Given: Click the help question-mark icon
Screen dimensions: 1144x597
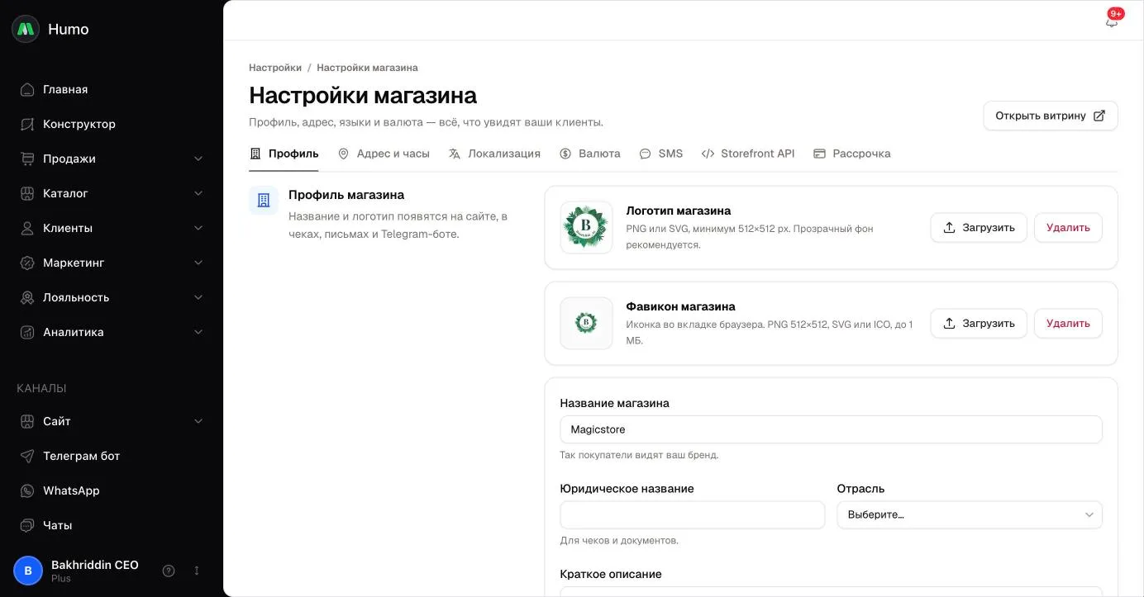Looking at the screenshot, I should [x=169, y=571].
